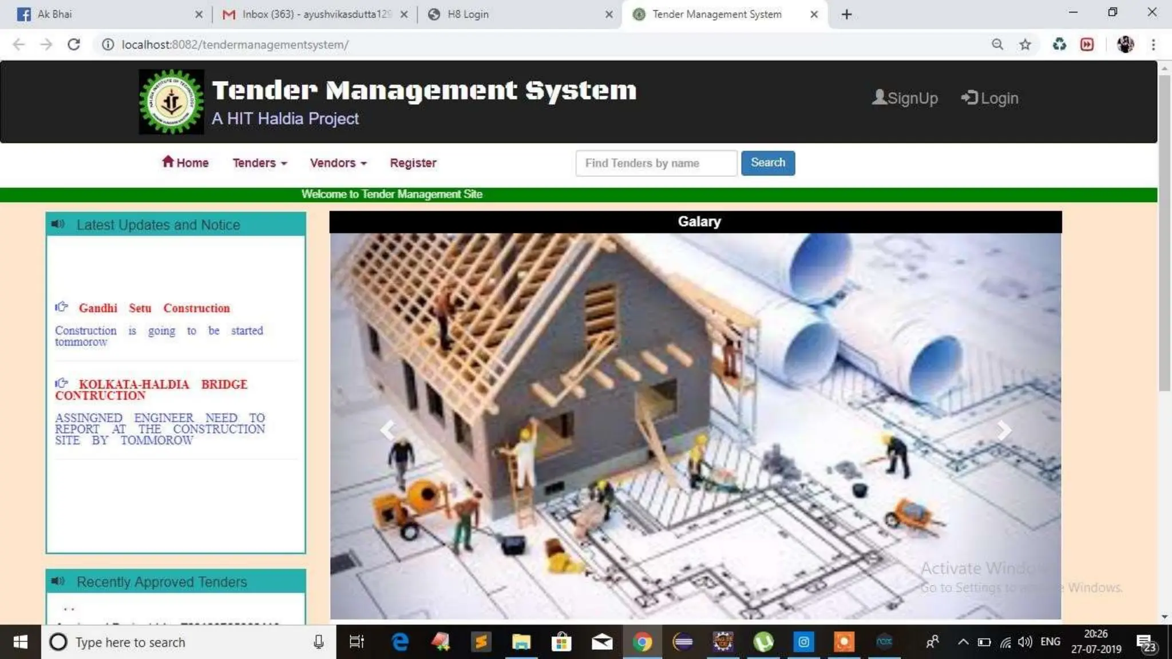The width and height of the screenshot is (1172, 659).
Task: Switch to the Gmail Inbox tab
Action: pyautogui.click(x=316, y=14)
